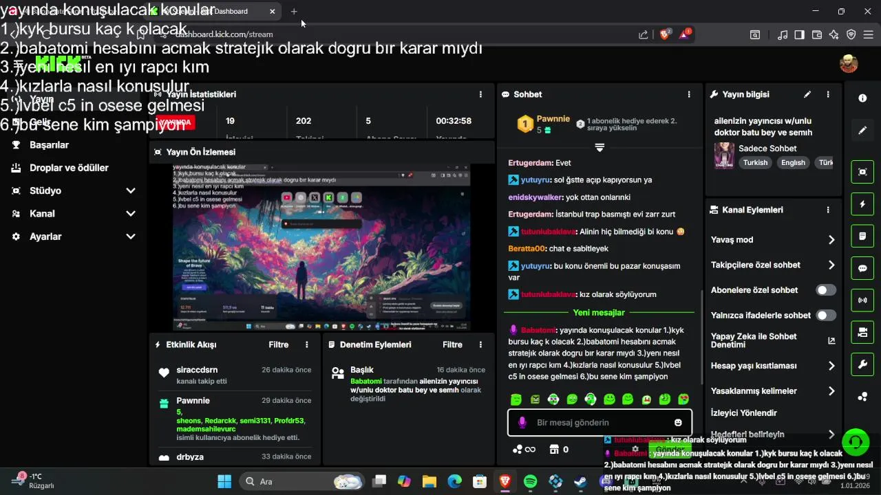Open Yavaş mod options arrow
881x495 pixels.
tap(831, 240)
